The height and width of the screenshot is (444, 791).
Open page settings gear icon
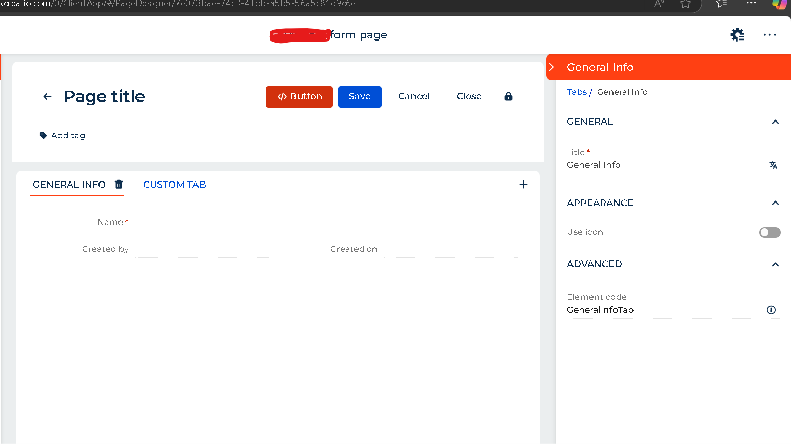(738, 35)
